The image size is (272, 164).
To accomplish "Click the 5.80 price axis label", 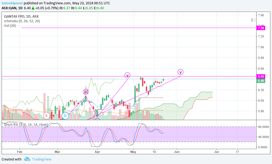I will tap(261, 111).
